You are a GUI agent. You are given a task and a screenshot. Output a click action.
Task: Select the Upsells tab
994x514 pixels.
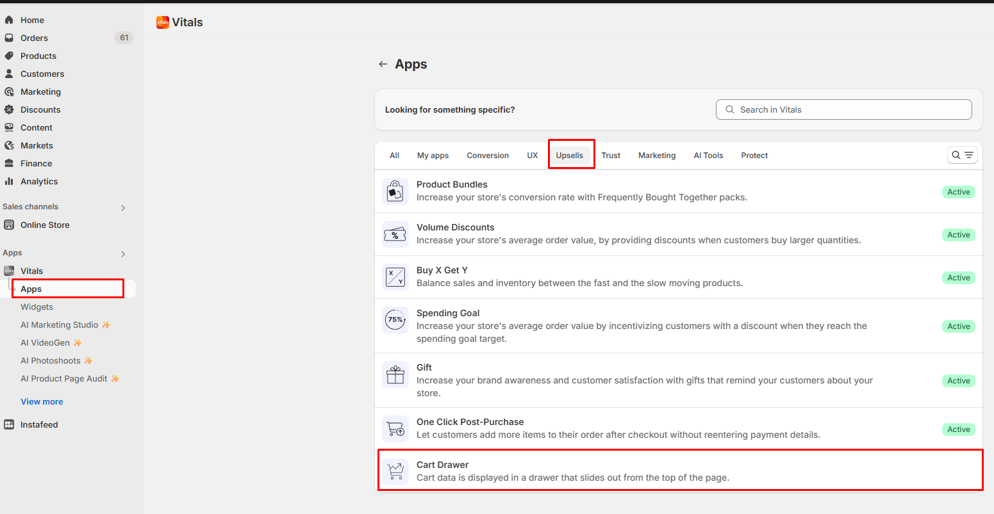click(x=570, y=155)
